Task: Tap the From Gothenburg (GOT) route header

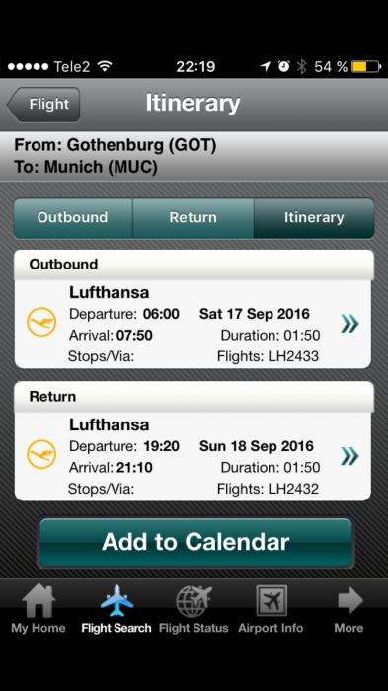Action: (x=116, y=145)
